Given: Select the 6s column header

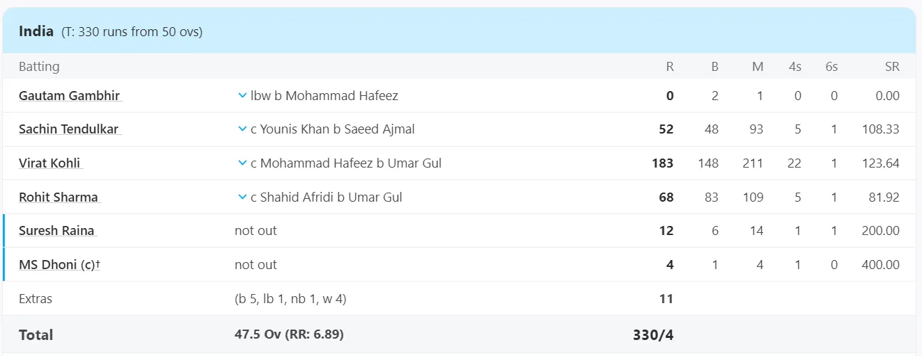Looking at the screenshot, I should [831, 67].
